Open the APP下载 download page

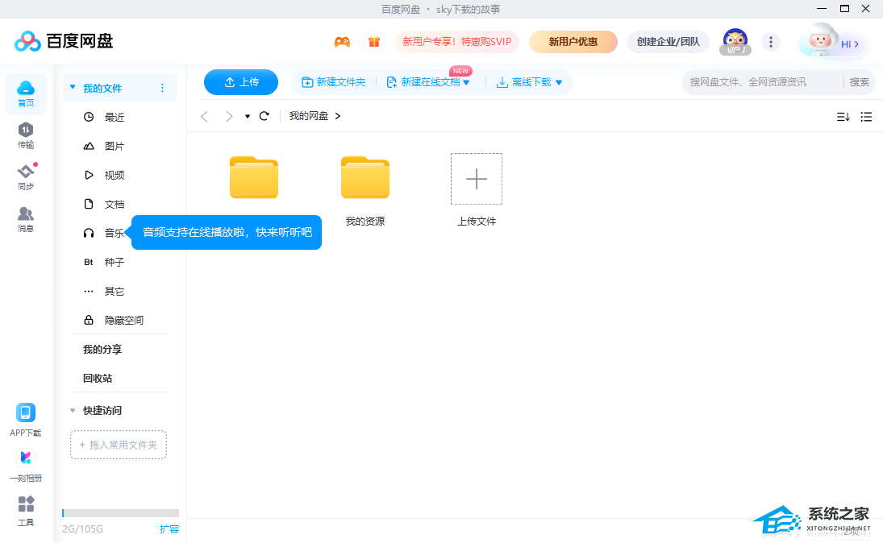25,420
